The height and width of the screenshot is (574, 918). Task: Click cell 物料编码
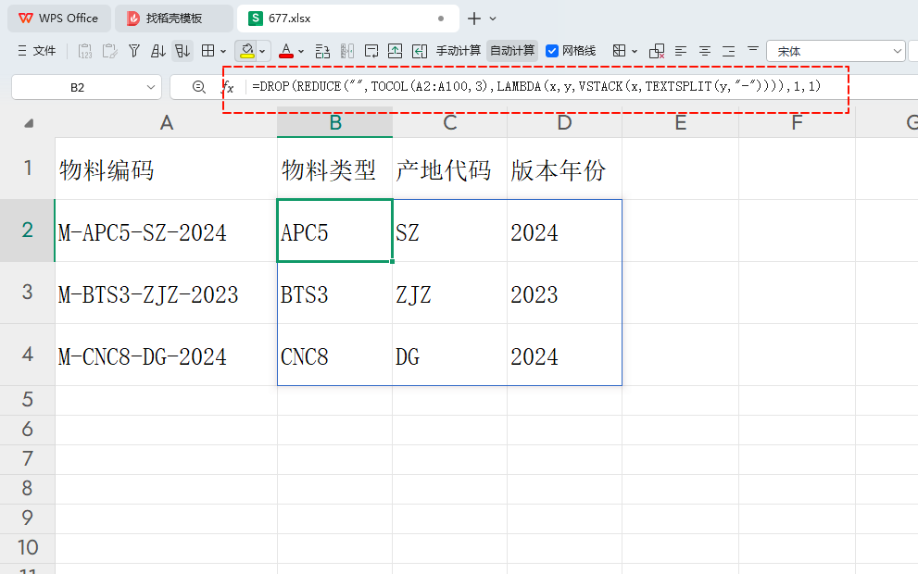[x=166, y=168]
